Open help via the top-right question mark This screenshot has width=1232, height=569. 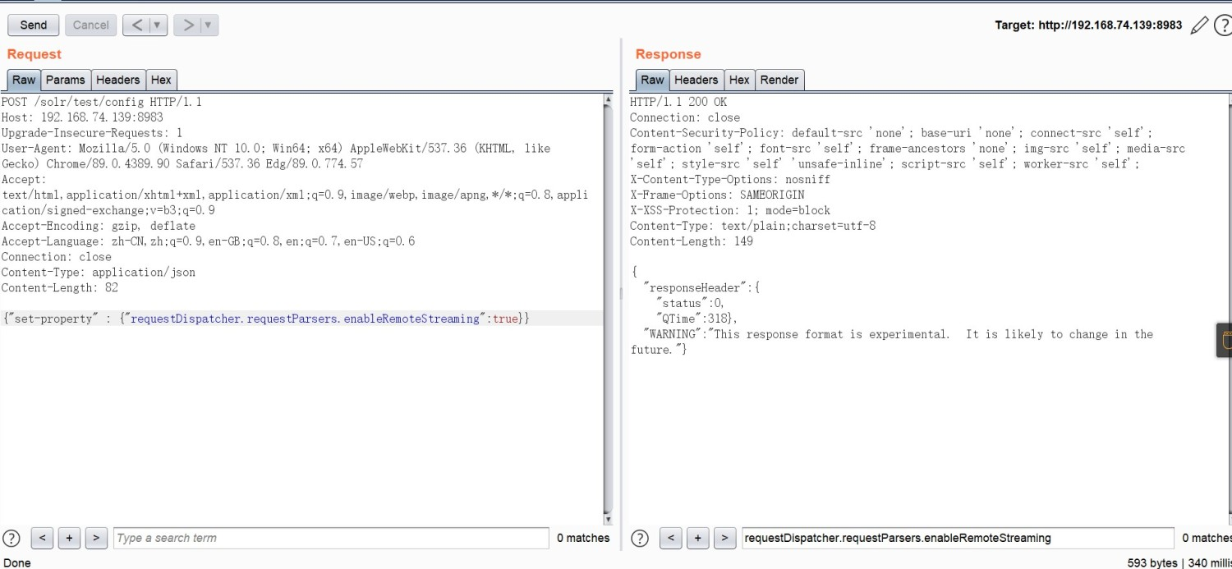1222,25
